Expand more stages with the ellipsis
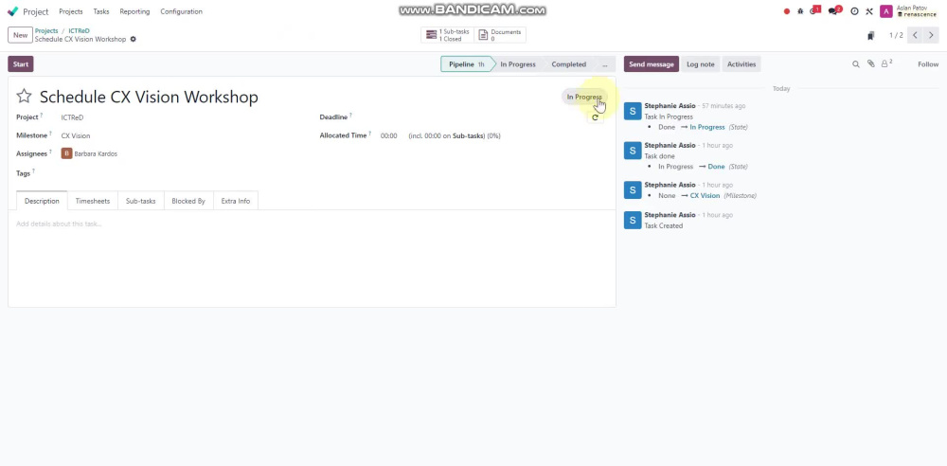Viewport: 947px width, 466px height. (604, 64)
